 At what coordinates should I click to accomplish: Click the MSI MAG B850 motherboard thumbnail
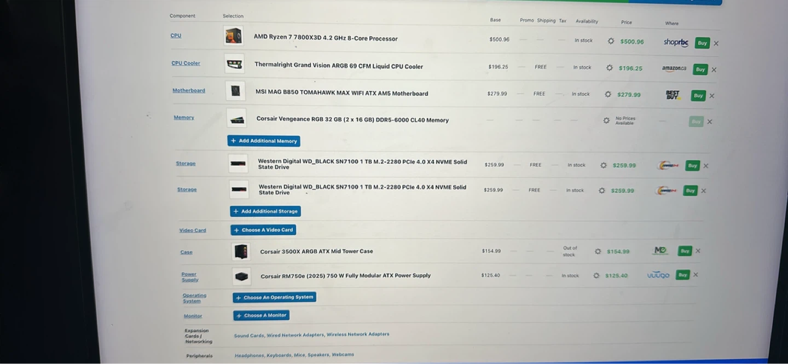(x=235, y=91)
